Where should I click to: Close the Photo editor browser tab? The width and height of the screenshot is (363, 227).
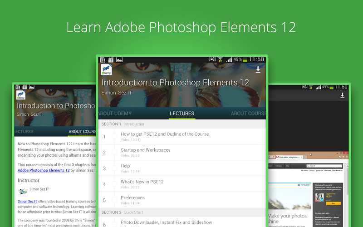[302, 157]
